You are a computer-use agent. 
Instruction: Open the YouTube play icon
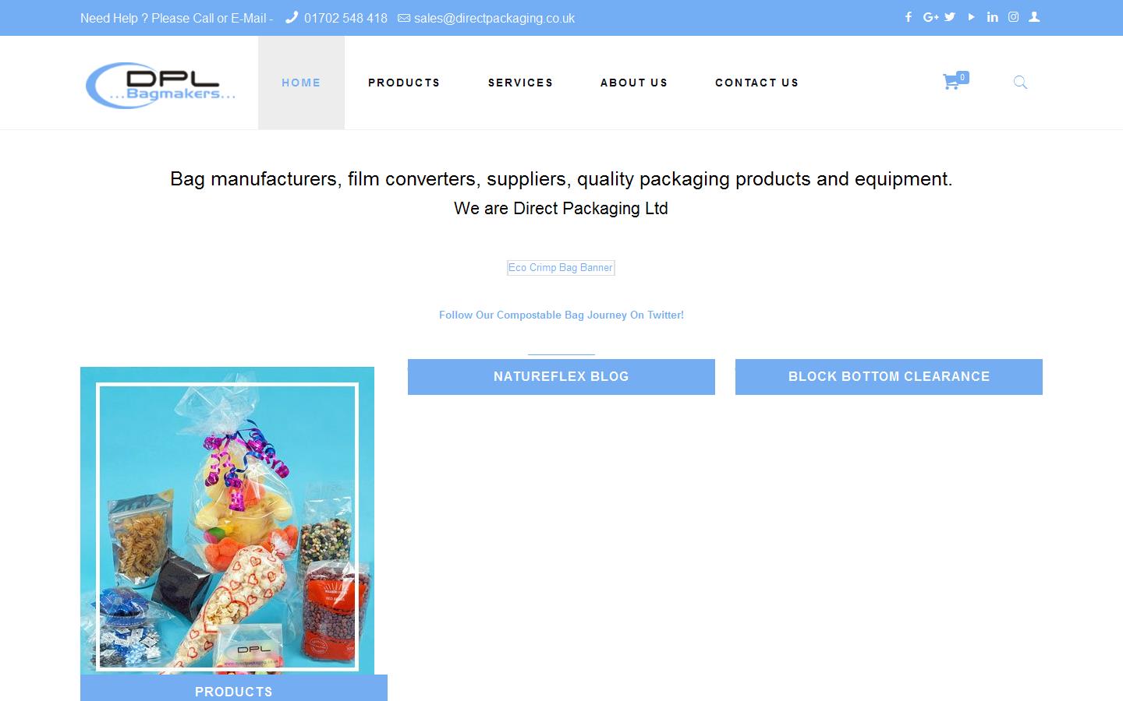click(x=971, y=17)
